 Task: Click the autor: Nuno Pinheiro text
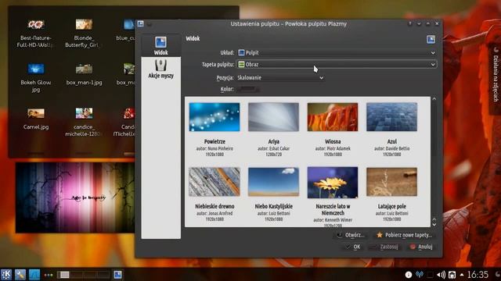(x=214, y=148)
